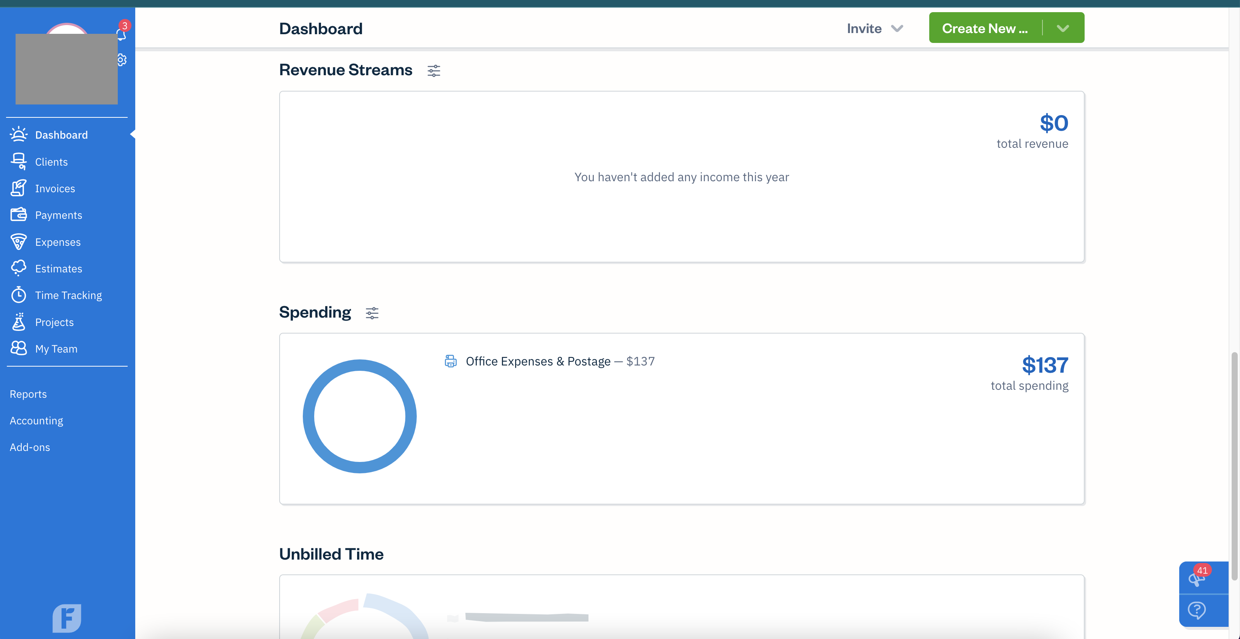Open the settings gear icon

click(122, 60)
